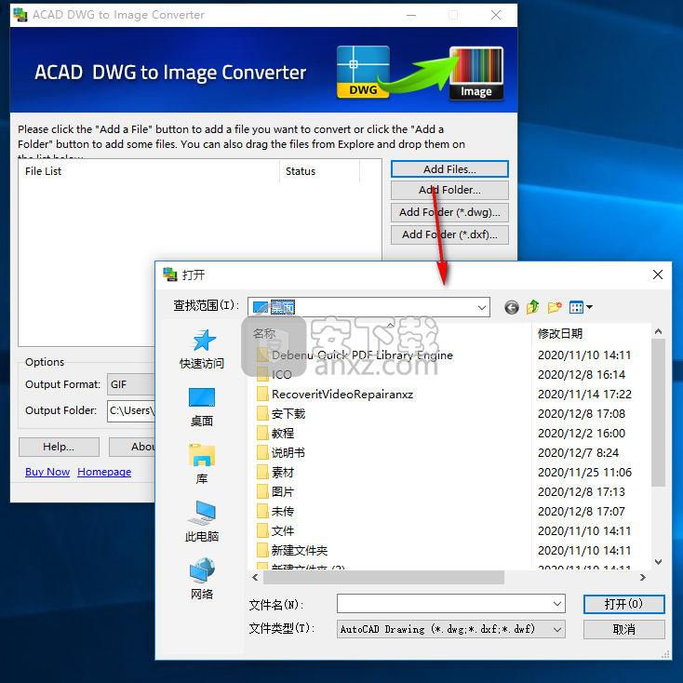Viewport: 683px width, 683px height.
Task: Select the 图片 folder name
Action: coord(283,491)
